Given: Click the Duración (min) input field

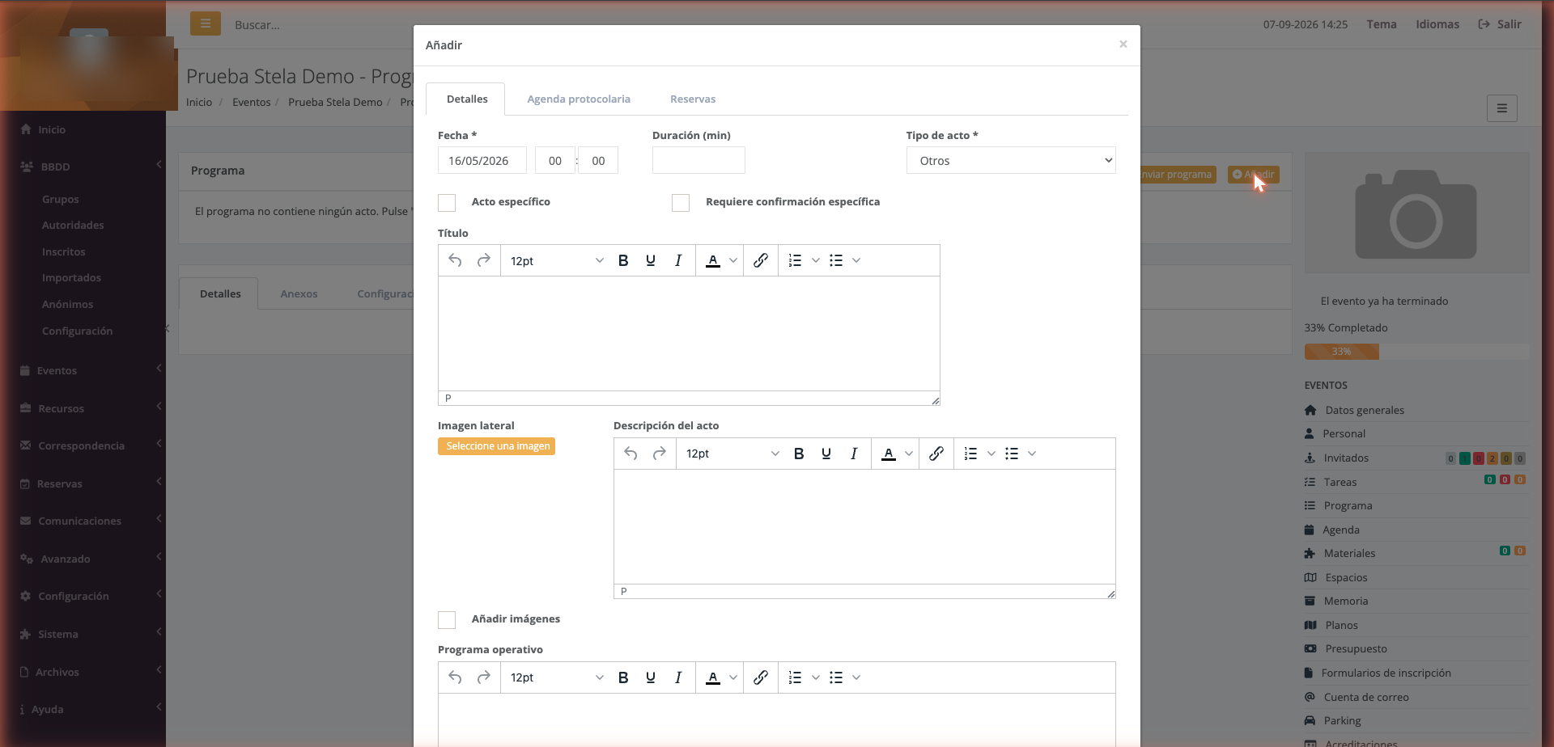Looking at the screenshot, I should (x=698, y=160).
